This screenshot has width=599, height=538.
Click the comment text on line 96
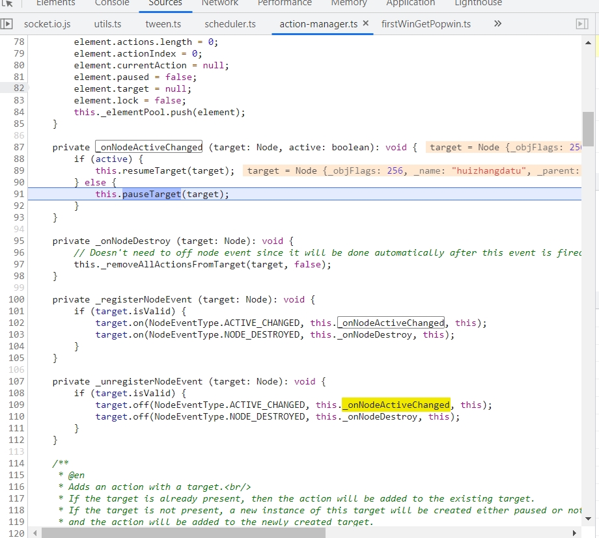[x=327, y=253]
